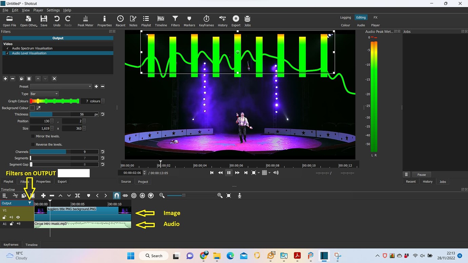Uncheck the Audio Level Visualisation filter
The image size is (468, 263).
[x=7, y=53]
